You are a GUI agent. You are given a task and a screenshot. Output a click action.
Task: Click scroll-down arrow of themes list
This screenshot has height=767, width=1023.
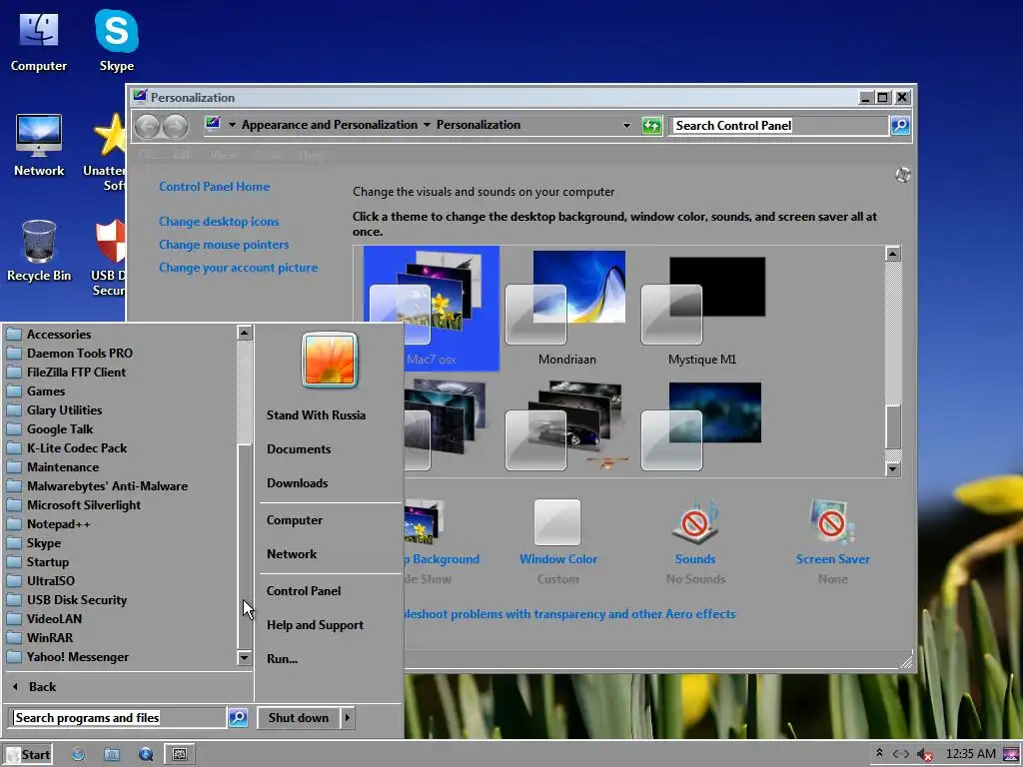coord(893,468)
